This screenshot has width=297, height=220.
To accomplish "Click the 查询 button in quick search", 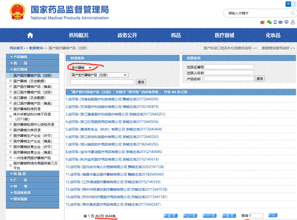I will click(141, 82).
